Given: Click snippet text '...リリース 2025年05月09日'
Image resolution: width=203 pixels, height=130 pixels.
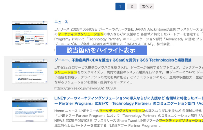Looking at the screenshot, I should click(76, 29).
